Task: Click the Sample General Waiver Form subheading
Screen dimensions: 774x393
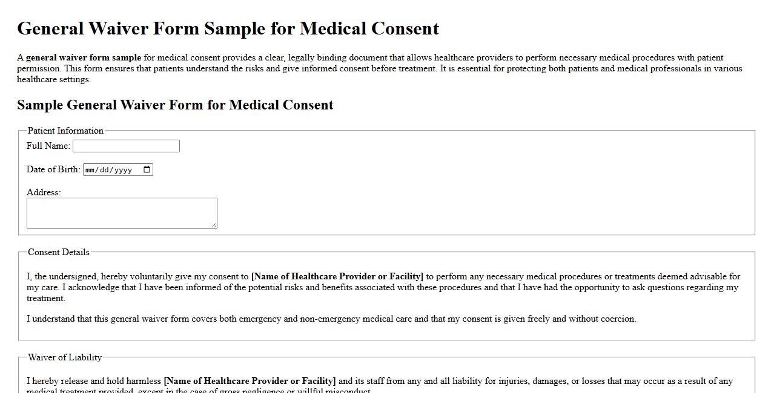Action: coord(175,105)
